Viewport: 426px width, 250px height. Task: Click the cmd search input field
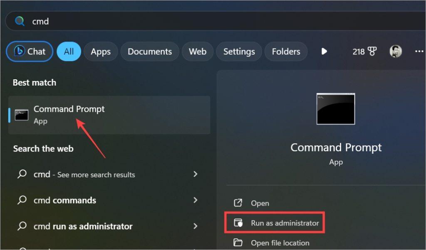215,21
